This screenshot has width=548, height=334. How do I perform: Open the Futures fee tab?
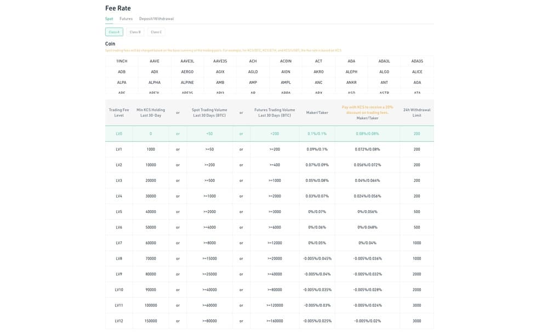(x=126, y=19)
